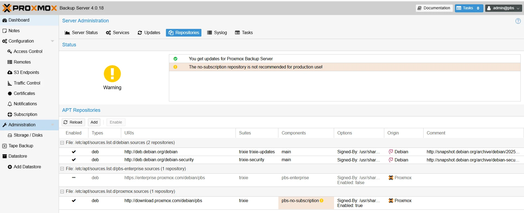Sort by the Enabled column header

[73, 133]
